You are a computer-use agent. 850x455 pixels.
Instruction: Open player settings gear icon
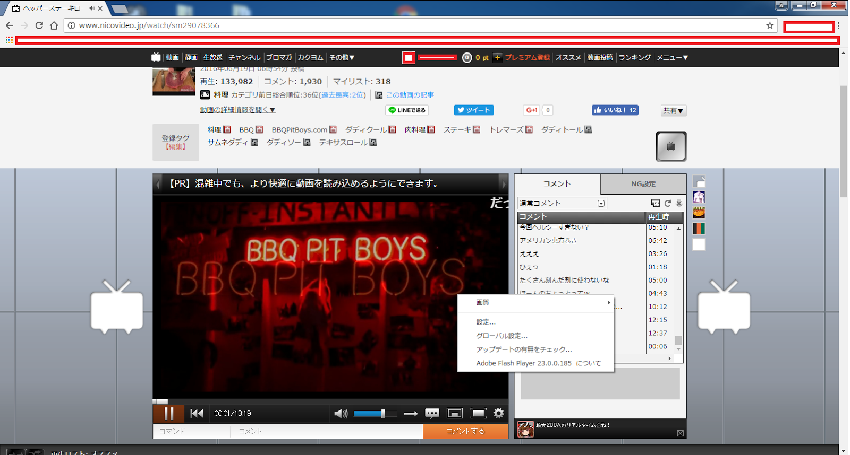[498, 413]
